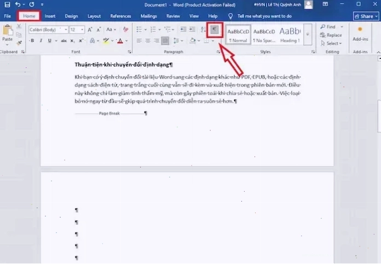Image resolution: width=381 pixels, height=264 pixels.
Task: Toggle Strikethrough abc formatting
Action: [x=63, y=41]
